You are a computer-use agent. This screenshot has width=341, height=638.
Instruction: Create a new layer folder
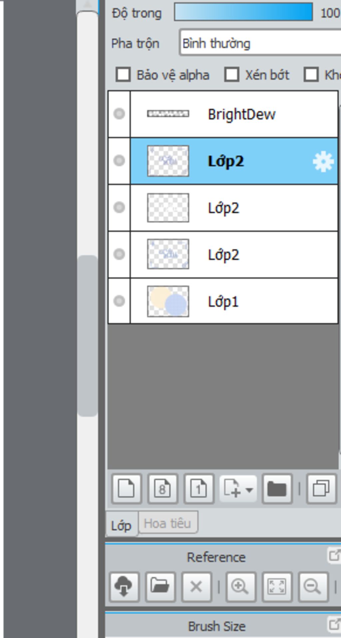pyautogui.click(x=277, y=489)
